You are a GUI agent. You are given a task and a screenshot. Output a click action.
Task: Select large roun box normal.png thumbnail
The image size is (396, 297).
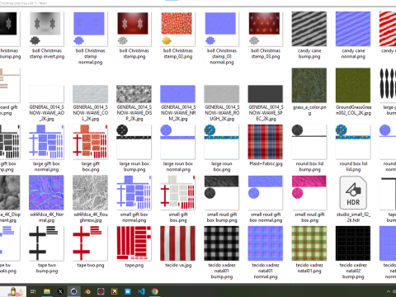[177, 142]
